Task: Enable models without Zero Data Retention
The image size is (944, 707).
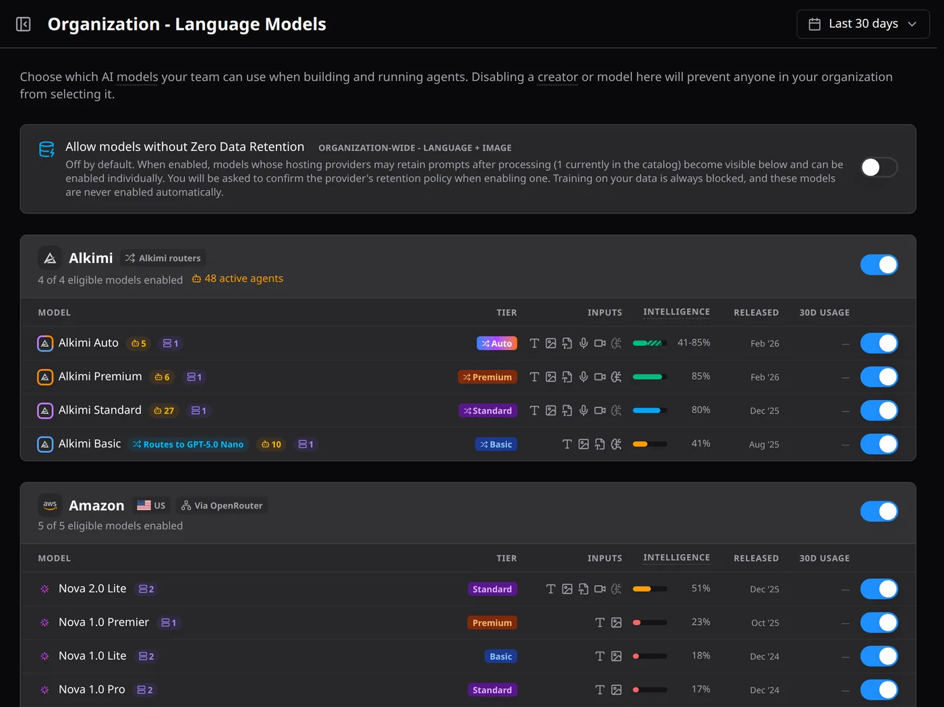Action: [x=879, y=167]
